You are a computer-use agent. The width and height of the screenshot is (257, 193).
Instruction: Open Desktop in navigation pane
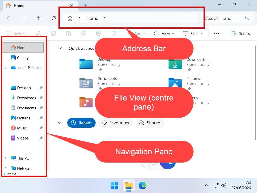point(22,88)
